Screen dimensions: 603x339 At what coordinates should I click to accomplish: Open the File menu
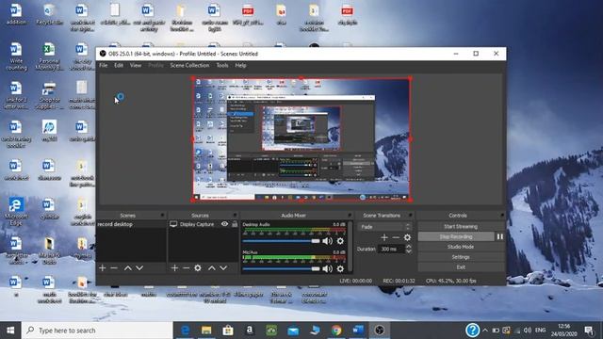coord(104,65)
